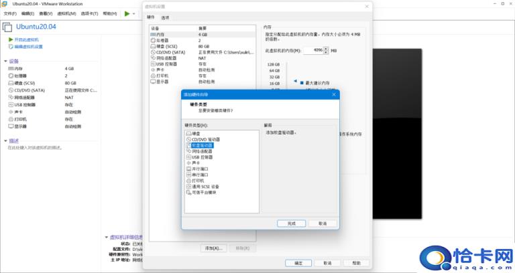Click 显示器 in main window device list
Screen dimensions: 515x273
click(x=45, y=126)
